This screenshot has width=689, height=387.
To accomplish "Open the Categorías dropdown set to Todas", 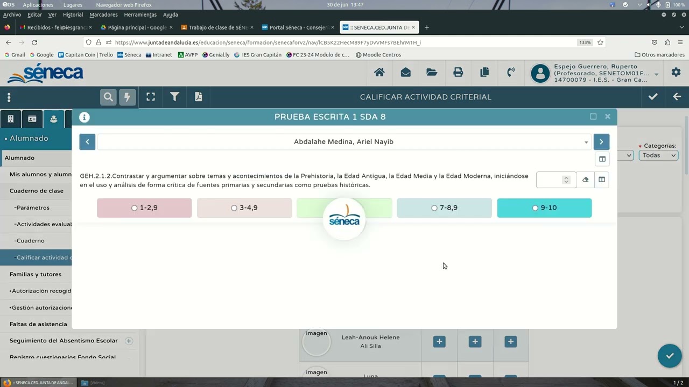I will pyautogui.click(x=659, y=155).
